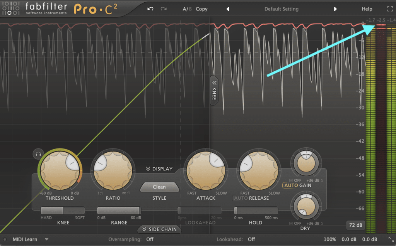This screenshot has width=396, height=246.
Task: Collapse the DISPLAY section
Action: 159,169
